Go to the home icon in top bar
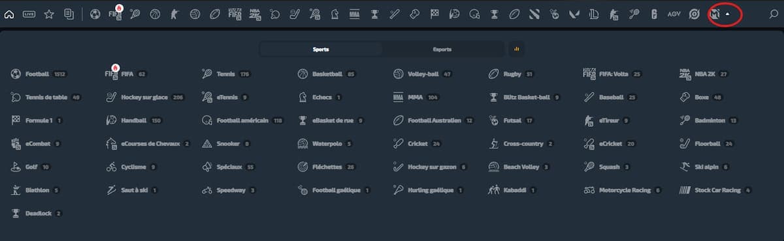This screenshot has width=784, height=241. point(9,14)
